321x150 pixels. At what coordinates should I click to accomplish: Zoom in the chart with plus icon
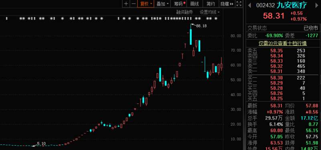[126, 4]
